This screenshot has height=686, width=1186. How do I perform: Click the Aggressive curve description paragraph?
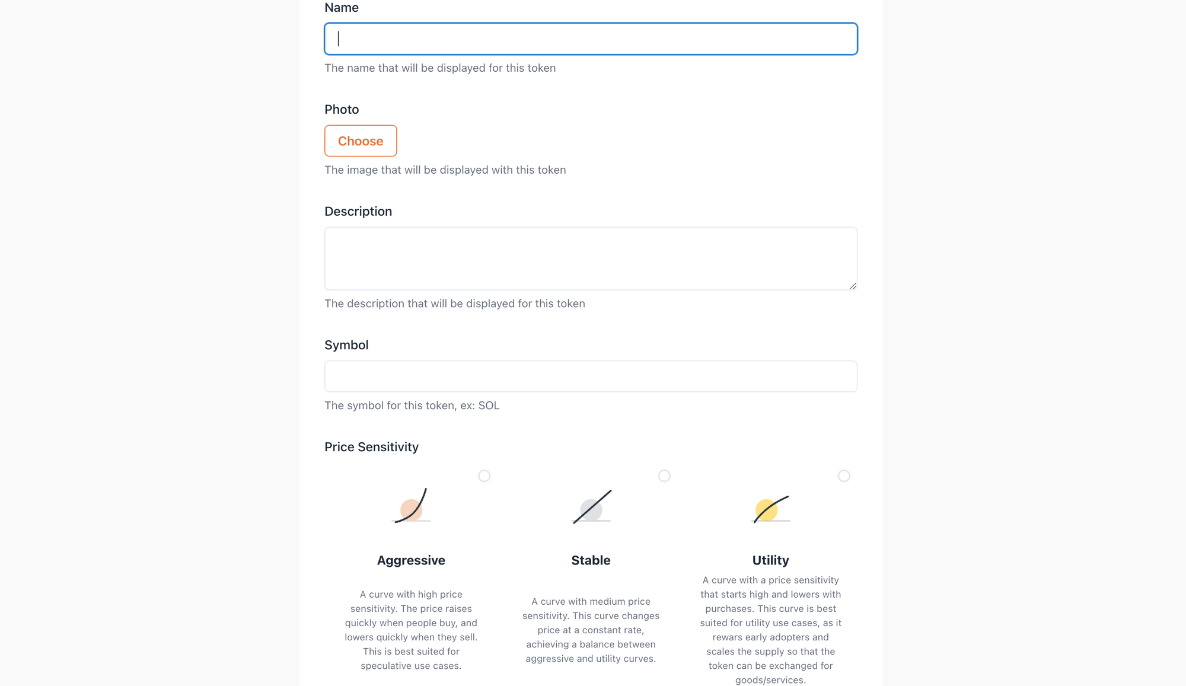coord(411,630)
